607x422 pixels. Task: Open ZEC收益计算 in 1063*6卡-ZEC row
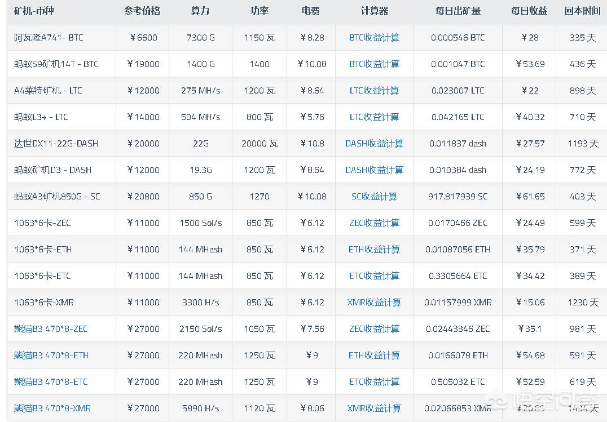[x=374, y=223]
